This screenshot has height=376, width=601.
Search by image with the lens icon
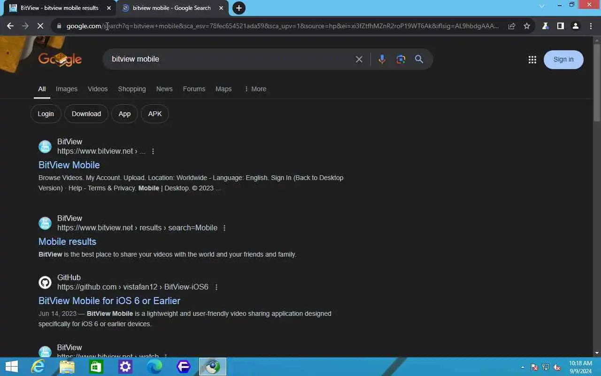pos(401,59)
